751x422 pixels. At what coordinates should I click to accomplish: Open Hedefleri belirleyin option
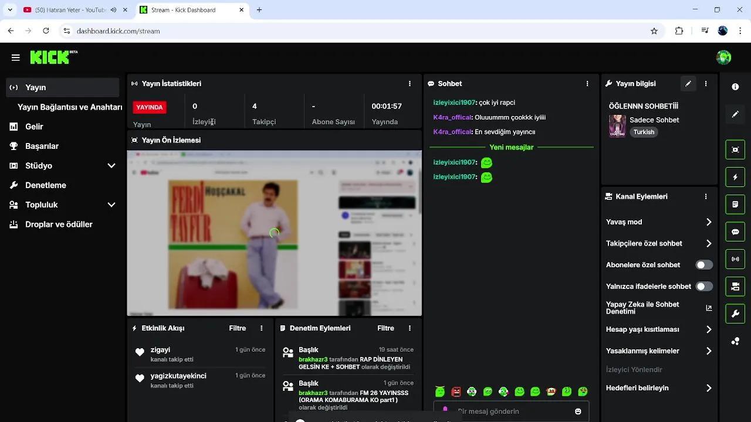click(659, 388)
